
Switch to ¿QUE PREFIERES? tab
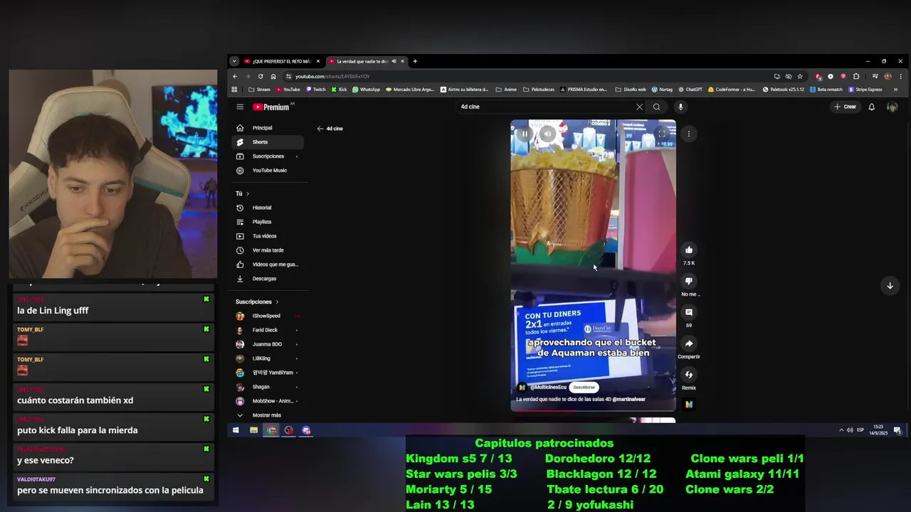(x=282, y=61)
